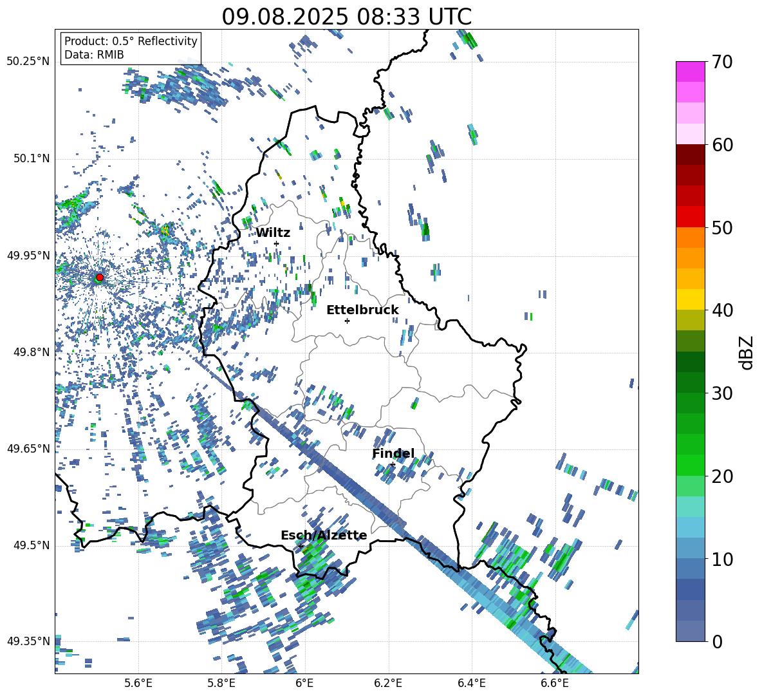Click the colorbar tick label 0
This screenshot has height=696, width=762.
(718, 641)
